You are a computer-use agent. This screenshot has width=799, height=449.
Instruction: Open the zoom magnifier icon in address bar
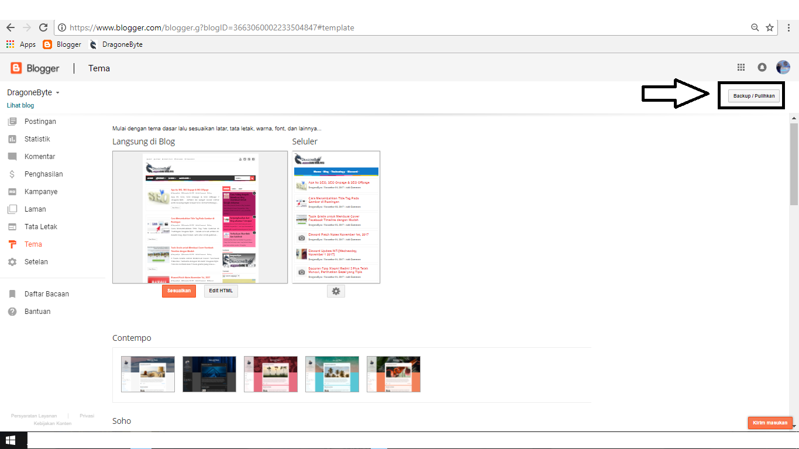click(x=755, y=27)
